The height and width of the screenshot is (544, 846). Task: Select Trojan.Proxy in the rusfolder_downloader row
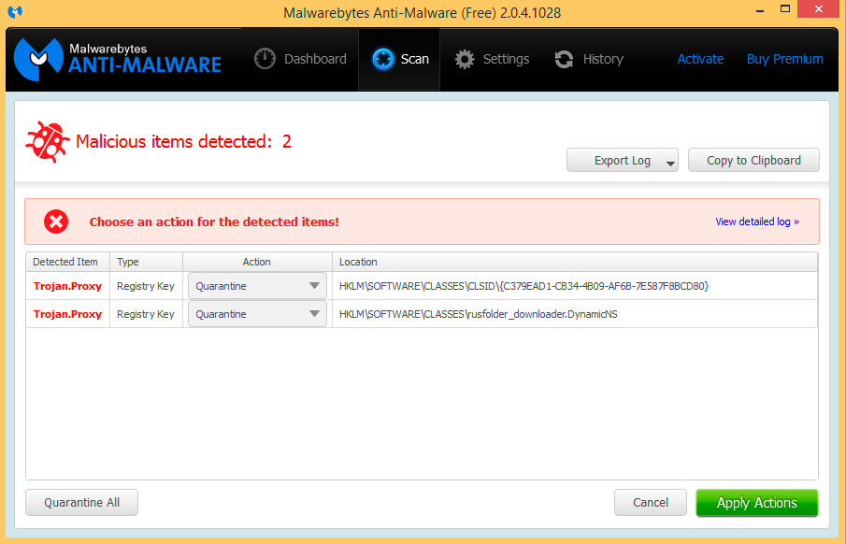(67, 314)
